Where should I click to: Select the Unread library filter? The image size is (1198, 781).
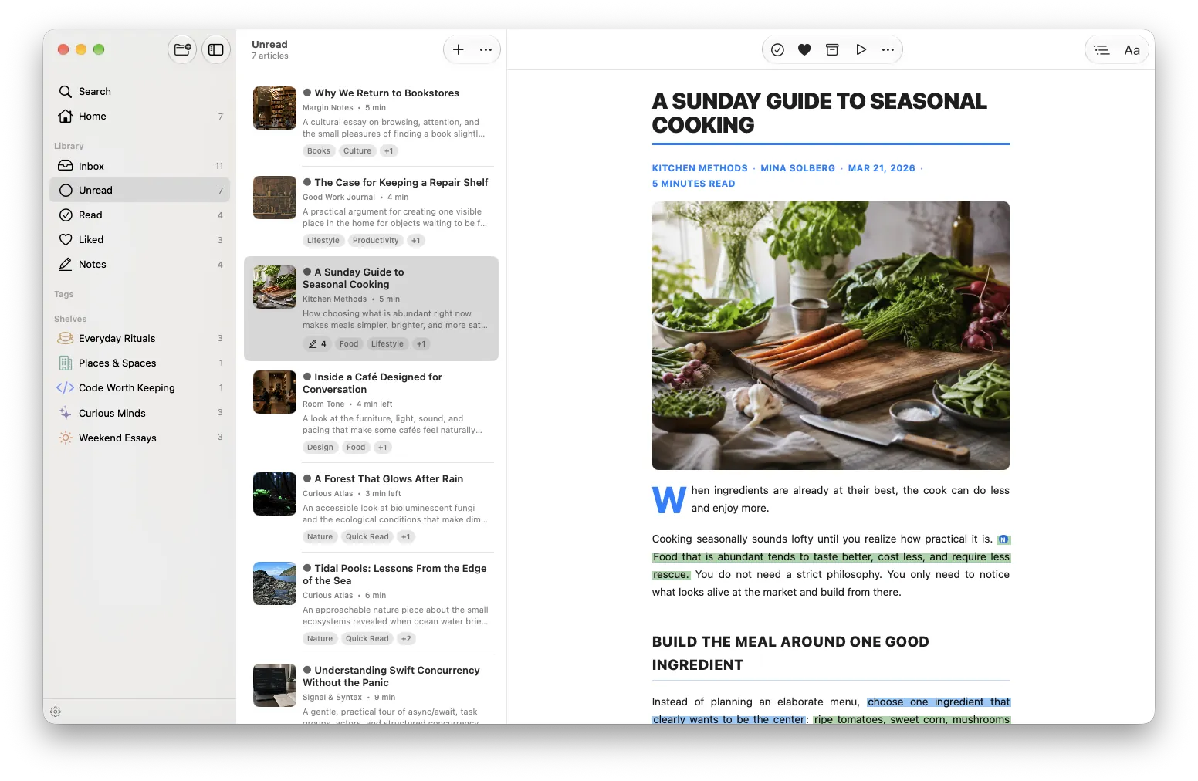point(140,190)
